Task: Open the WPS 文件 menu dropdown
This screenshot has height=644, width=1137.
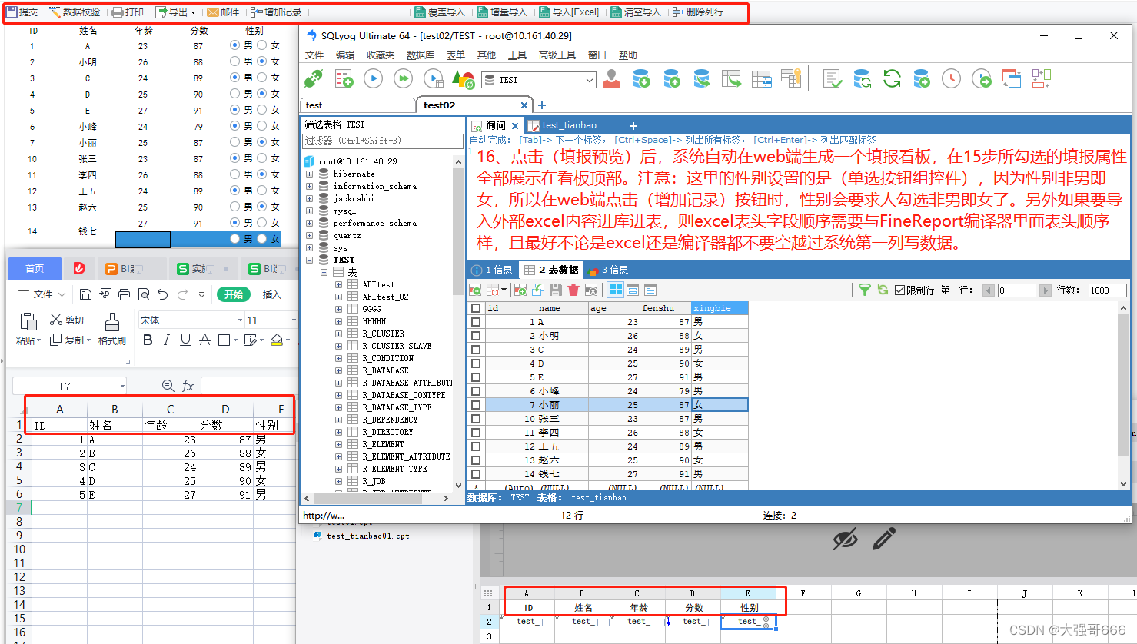Action: 42,294
